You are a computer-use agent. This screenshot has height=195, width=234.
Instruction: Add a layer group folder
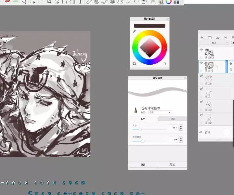pos(210,37)
